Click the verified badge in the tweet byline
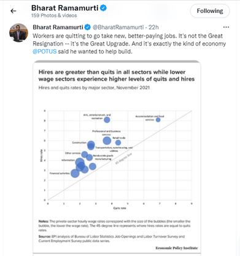Screen dimensions: 240x256 (x=88, y=27)
